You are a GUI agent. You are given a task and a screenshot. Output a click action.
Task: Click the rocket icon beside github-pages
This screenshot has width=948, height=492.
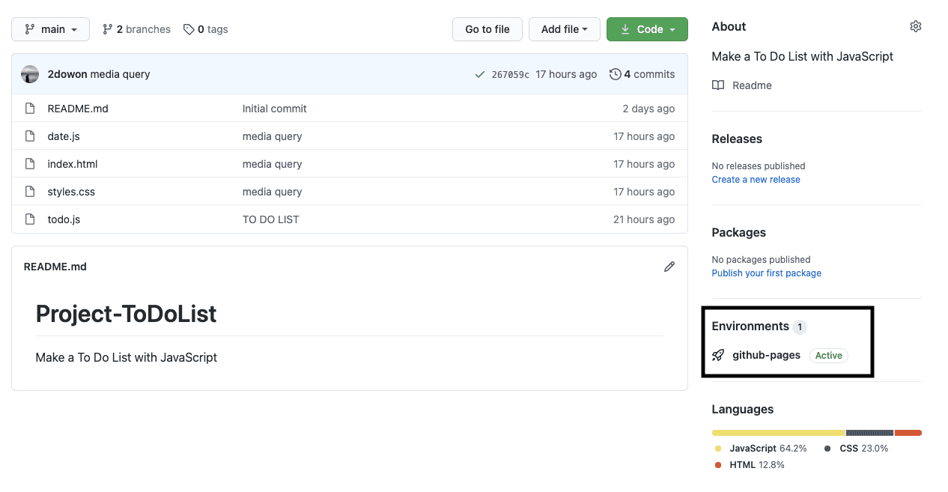pos(718,355)
